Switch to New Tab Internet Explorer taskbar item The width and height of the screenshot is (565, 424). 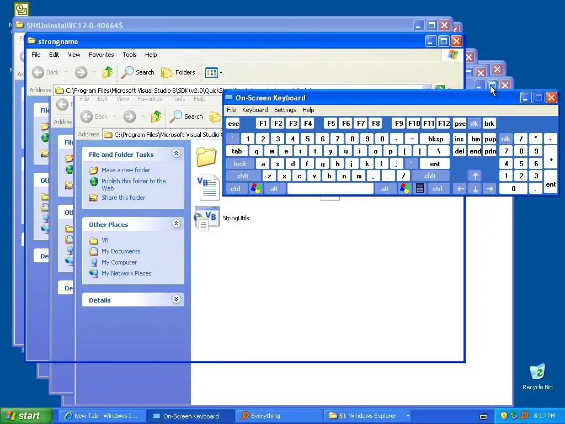102,416
